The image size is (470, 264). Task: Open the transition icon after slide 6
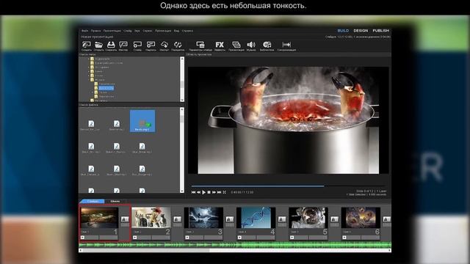coord(387,219)
